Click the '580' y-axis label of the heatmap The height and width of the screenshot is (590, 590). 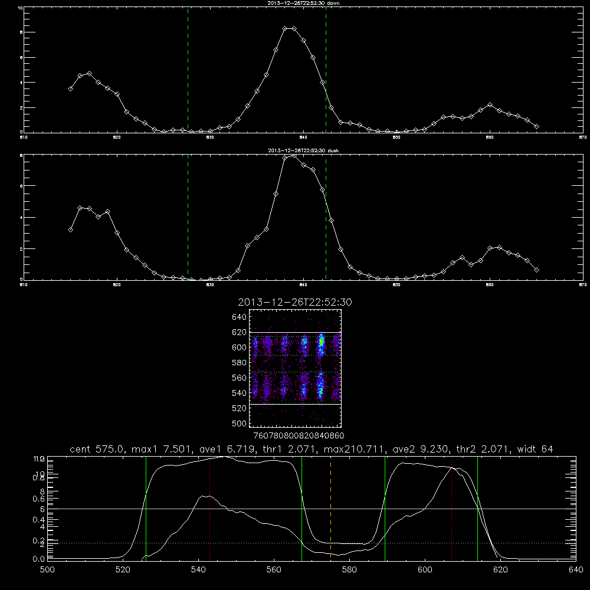(x=240, y=363)
